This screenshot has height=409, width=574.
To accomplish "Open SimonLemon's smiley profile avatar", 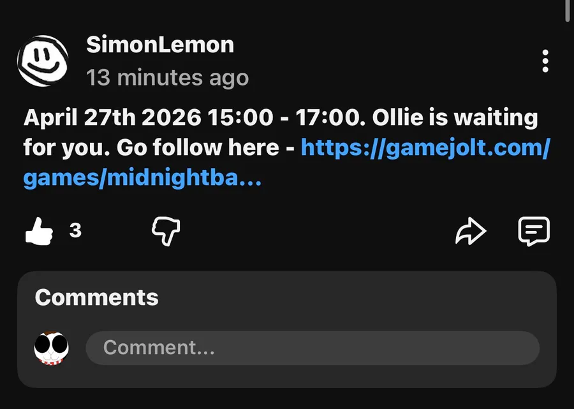I will (x=43, y=61).
